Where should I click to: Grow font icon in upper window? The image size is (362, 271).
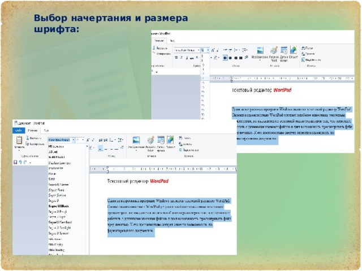point(213,50)
